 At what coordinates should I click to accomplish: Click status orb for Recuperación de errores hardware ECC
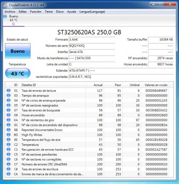coord(9,149)
